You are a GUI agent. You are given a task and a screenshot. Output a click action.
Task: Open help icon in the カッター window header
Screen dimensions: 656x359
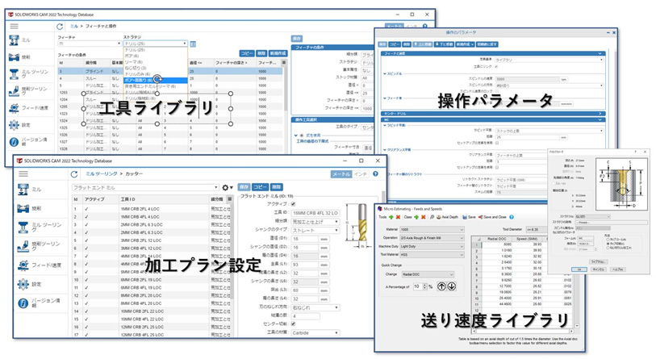coord(375,174)
